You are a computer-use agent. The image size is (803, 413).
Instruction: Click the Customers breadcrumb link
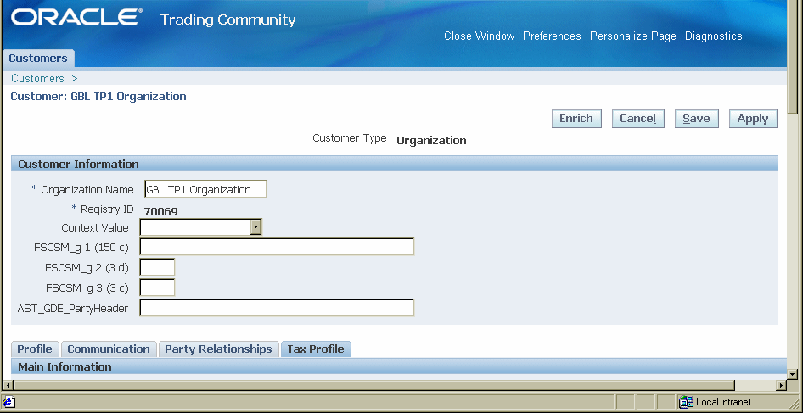click(38, 78)
